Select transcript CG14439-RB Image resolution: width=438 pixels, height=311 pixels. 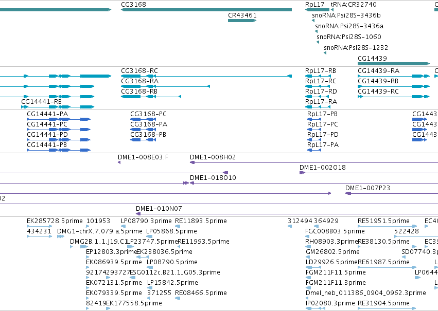click(394, 86)
